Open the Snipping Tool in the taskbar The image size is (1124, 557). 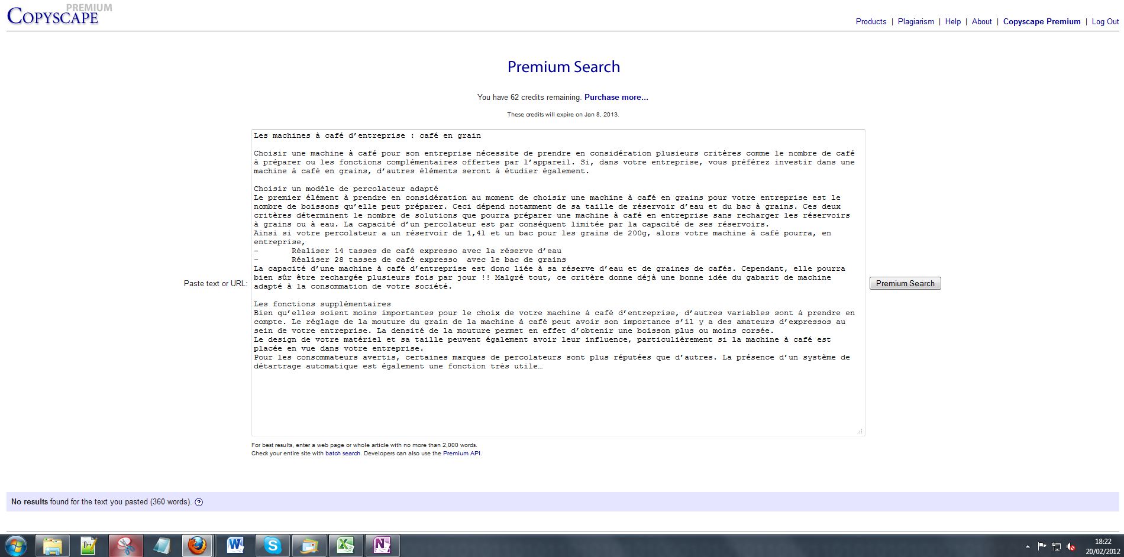(x=125, y=545)
